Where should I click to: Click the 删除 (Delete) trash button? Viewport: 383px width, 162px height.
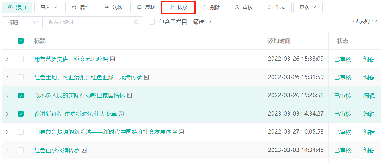(x=211, y=8)
